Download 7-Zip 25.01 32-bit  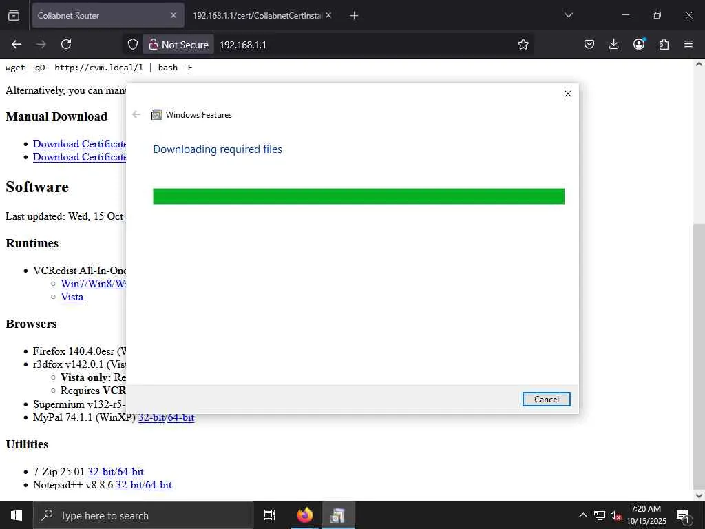tap(101, 472)
